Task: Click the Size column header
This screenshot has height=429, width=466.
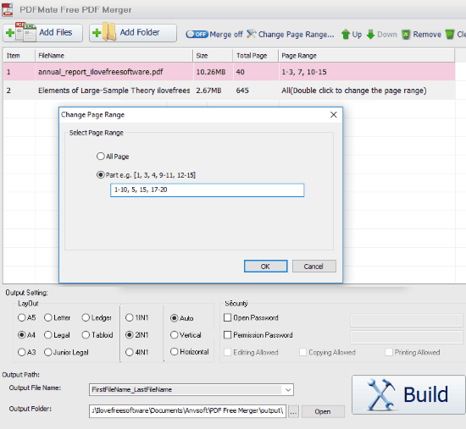Action: 213,56
